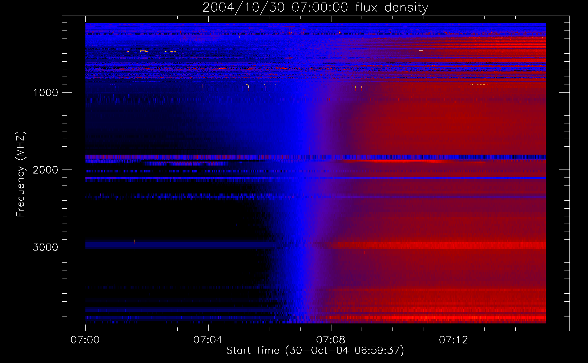The image size is (588, 363).
Task: Click the 'Frequency (MHZ)' y-axis label
Action: 21,174
